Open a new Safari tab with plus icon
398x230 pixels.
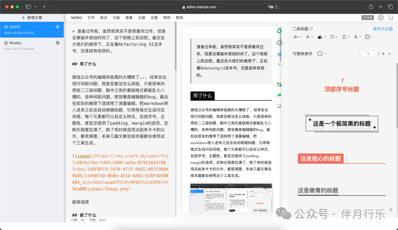[380, 7]
